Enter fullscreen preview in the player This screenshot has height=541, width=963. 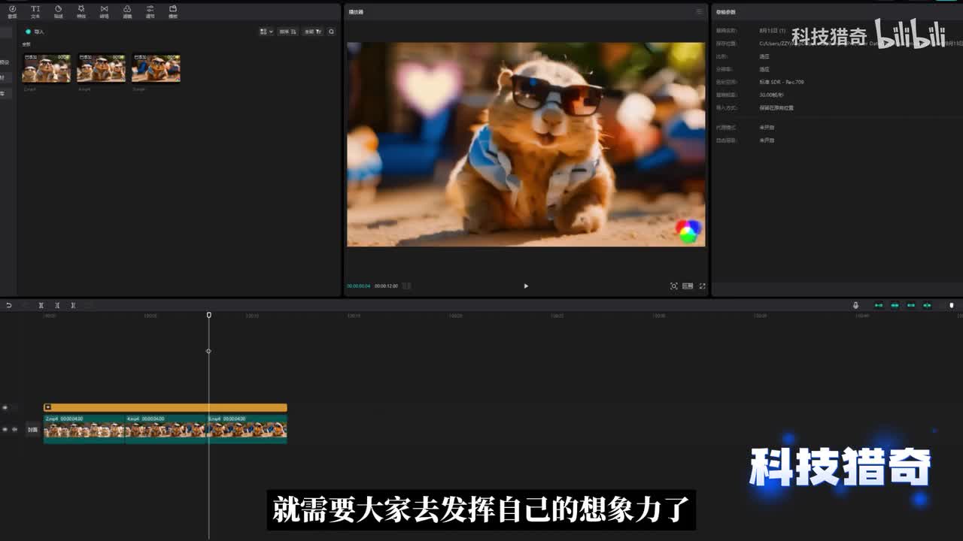pos(703,286)
